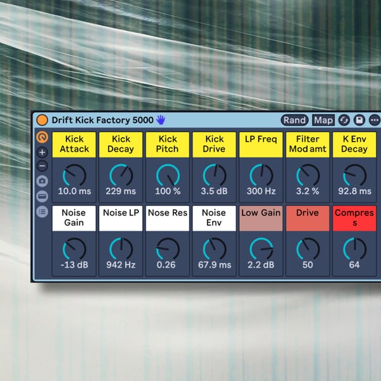Click the 92.8 ms value
The height and width of the screenshot is (381, 381).
(x=354, y=191)
